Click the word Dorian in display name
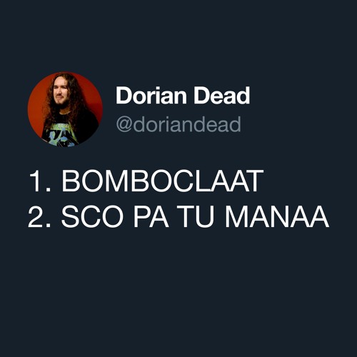 tap(151, 96)
